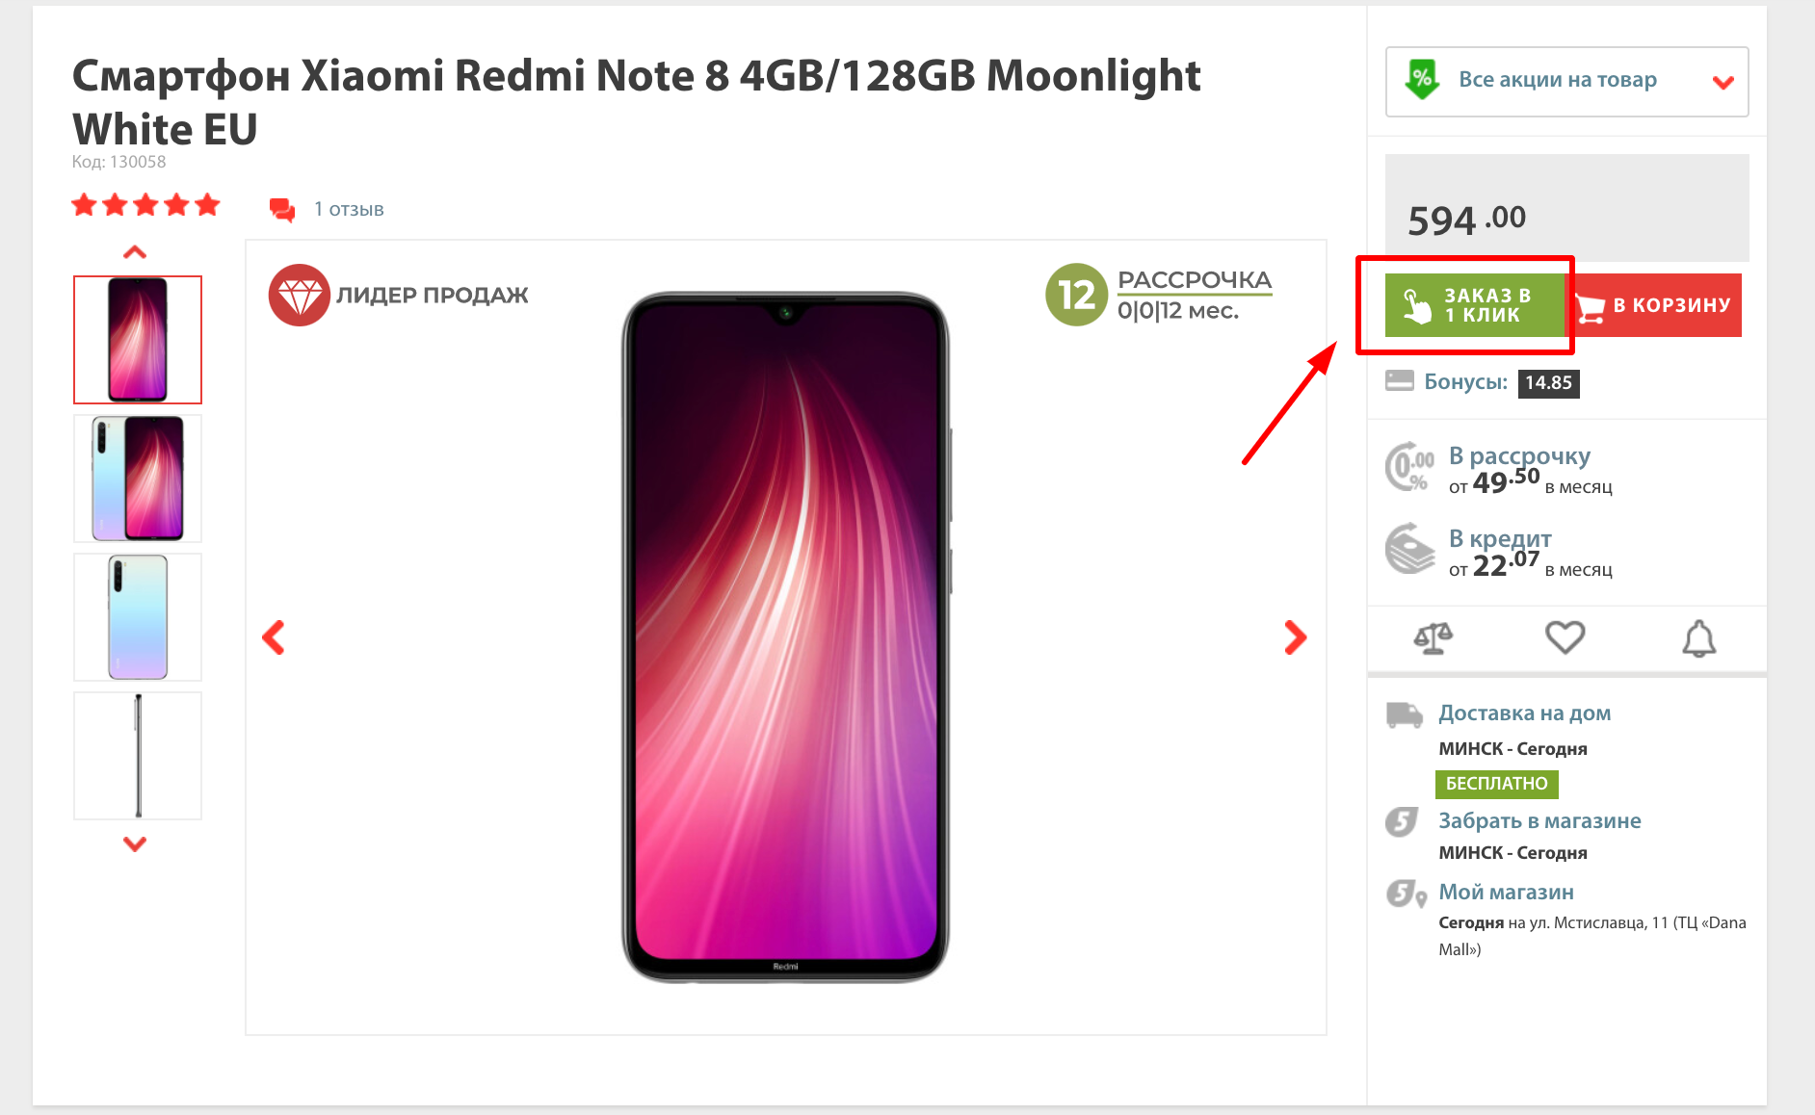Open the В рассрочку installment link
1815x1115 pixels.
(x=1519, y=455)
